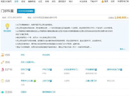Image resolution: width=130 pixels, height=96 pixels.
Task: Open the 妇科门诊 department link
Action: coord(25,70)
